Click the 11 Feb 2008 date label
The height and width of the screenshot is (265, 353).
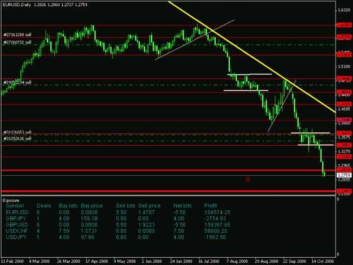click(12, 261)
